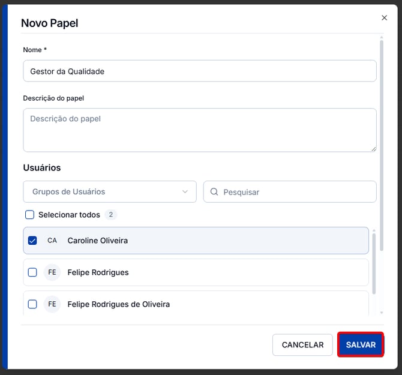The width and height of the screenshot is (402, 375).
Task: Click the user list scrollbar
Action: [374, 263]
